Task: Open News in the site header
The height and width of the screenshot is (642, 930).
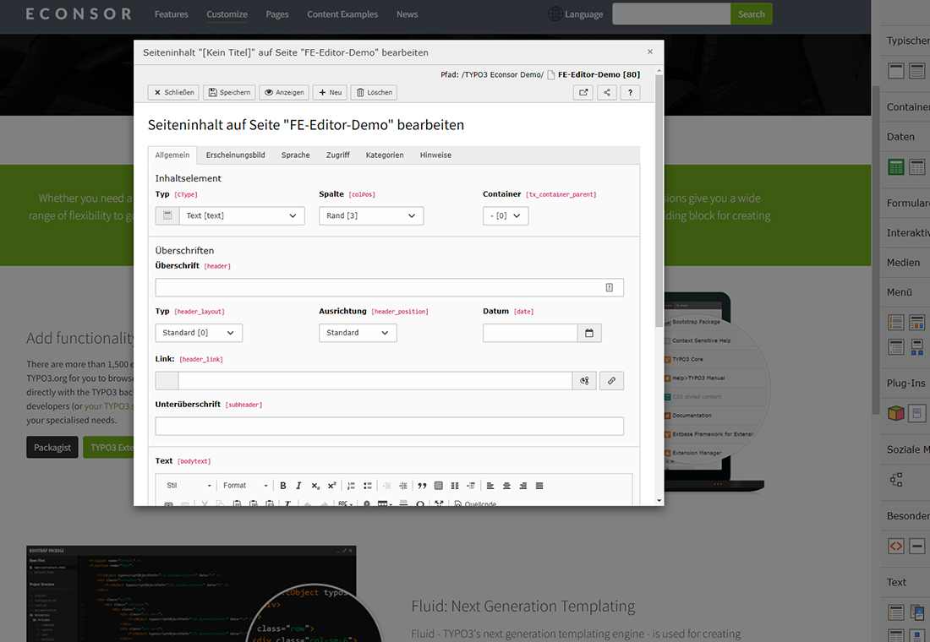Action: click(407, 14)
